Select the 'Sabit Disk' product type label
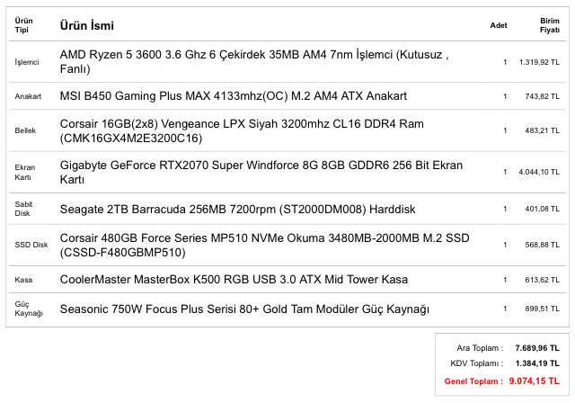Viewport: 575px width, 403px height. click(x=23, y=209)
